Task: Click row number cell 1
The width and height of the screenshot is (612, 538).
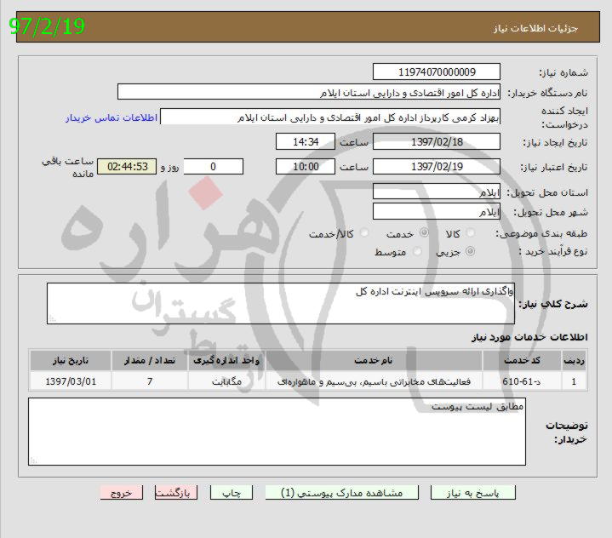Action: [x=575, y=381]
